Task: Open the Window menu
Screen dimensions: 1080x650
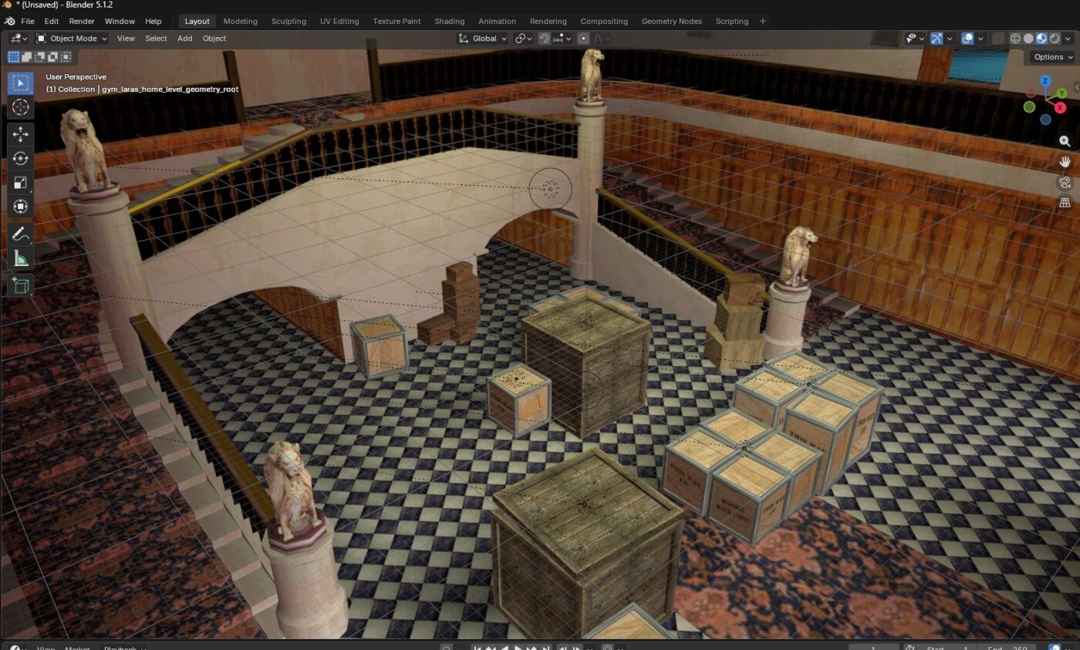Action: coord(120,21)
